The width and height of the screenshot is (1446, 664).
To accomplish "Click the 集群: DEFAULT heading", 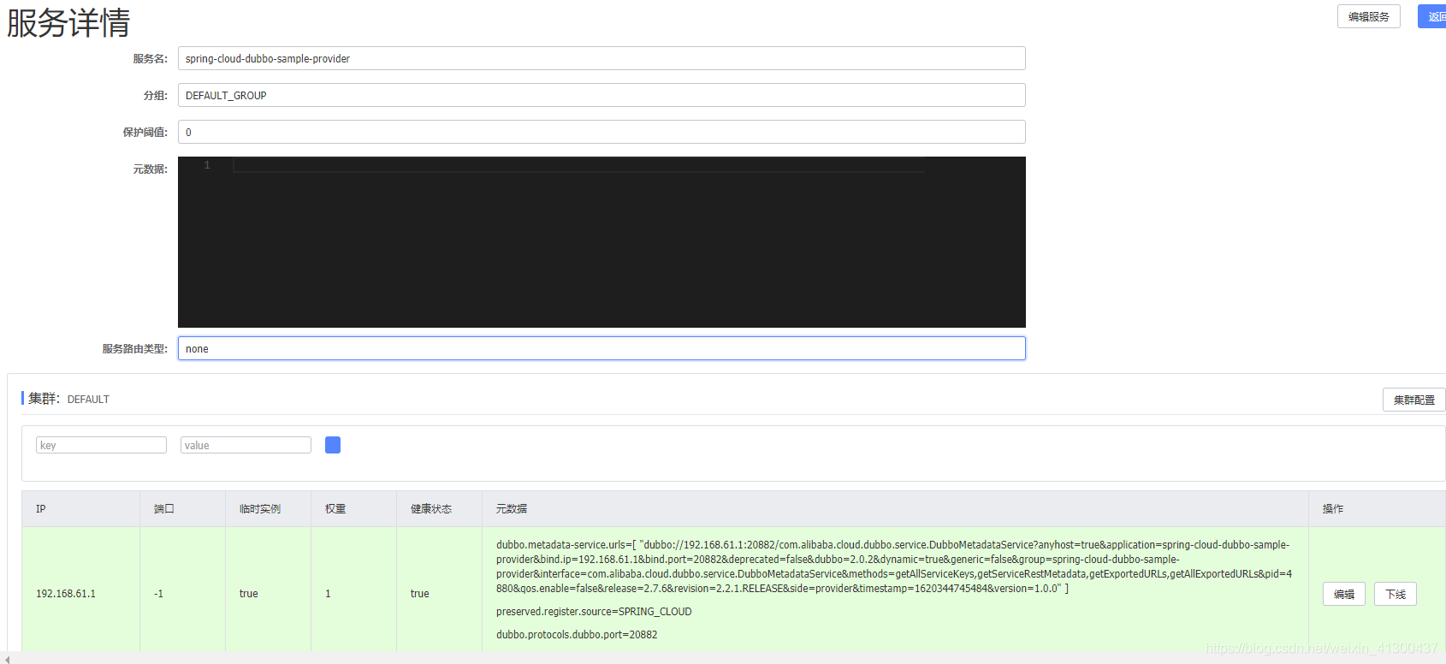I will 68,399.
